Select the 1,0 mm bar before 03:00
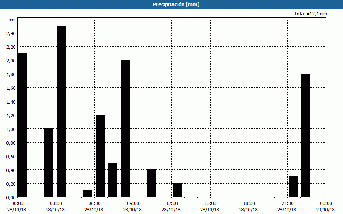343x214 pixels. tap(48, 163)
